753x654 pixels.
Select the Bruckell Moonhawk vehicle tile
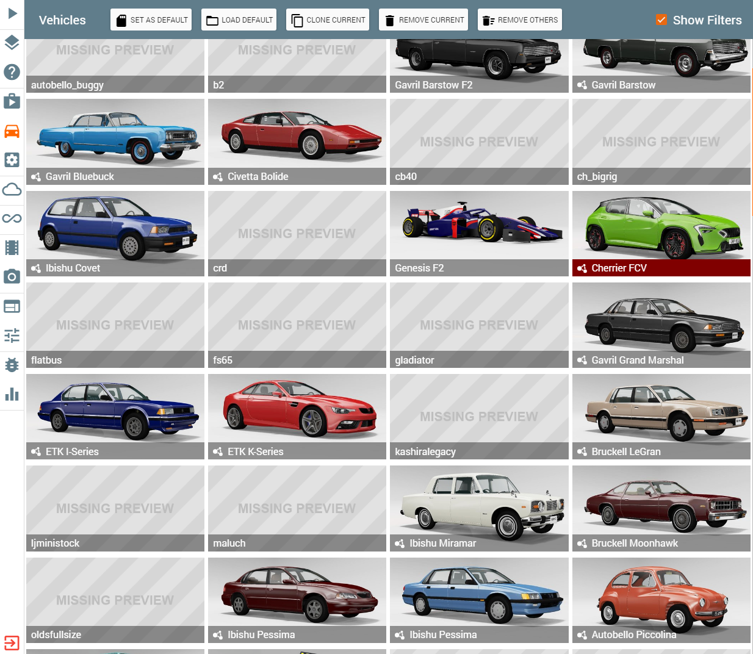tap(661, 509)
